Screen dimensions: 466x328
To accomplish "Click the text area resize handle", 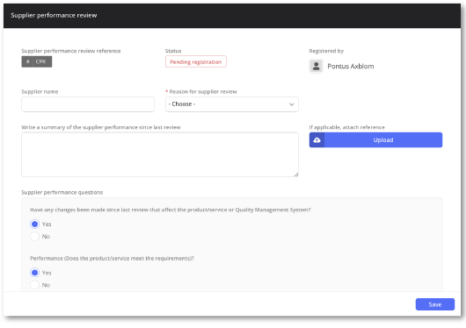I will 296,175.
